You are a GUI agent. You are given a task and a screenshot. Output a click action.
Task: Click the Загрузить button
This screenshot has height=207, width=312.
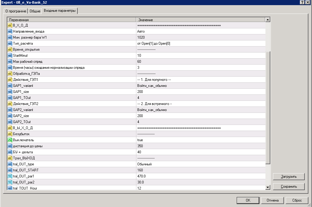[x=289, y=177]
